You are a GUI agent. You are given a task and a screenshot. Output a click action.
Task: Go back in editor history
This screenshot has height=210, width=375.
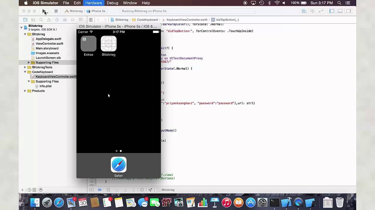click(98, 20)
